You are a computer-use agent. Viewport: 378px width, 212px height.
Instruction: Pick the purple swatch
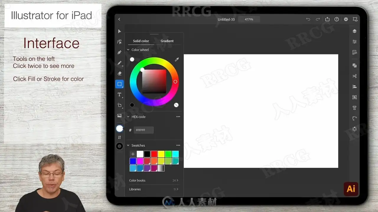pos(147,168)
